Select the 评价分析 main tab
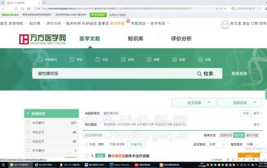 (182, 38)
